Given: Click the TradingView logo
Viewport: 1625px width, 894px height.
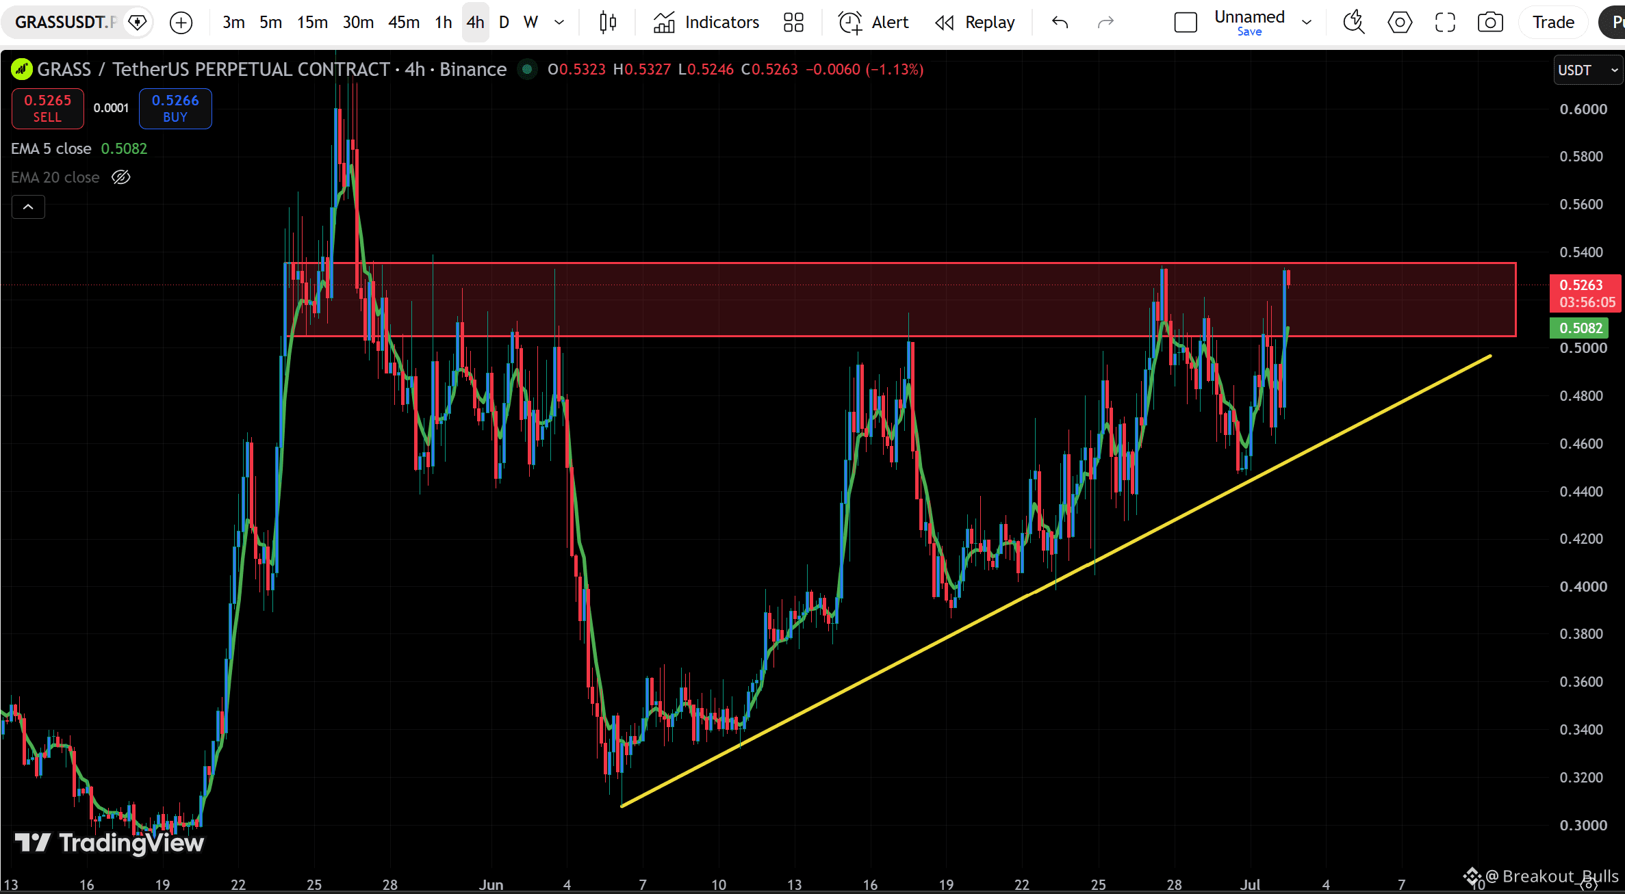Looking at the screenshot, I should point(110,843).
